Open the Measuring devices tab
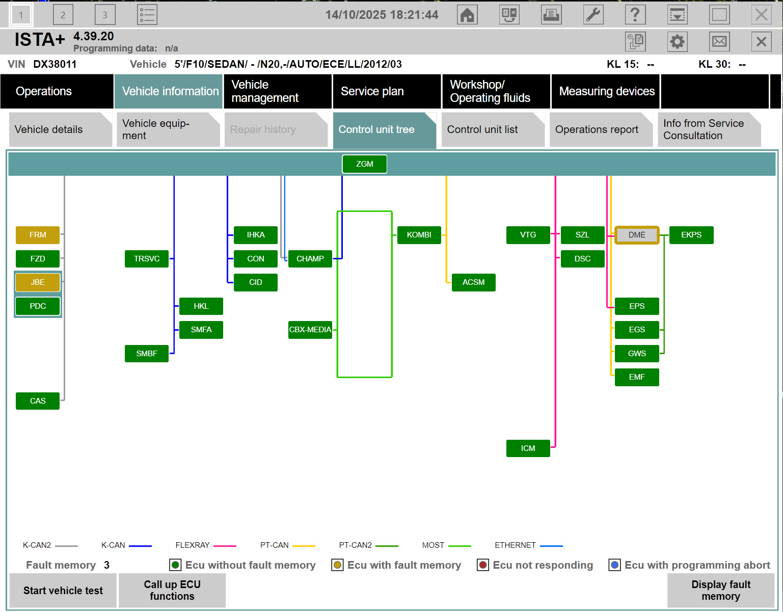The width and height of the screenshot is (783, 612). [x=605, y=91]
